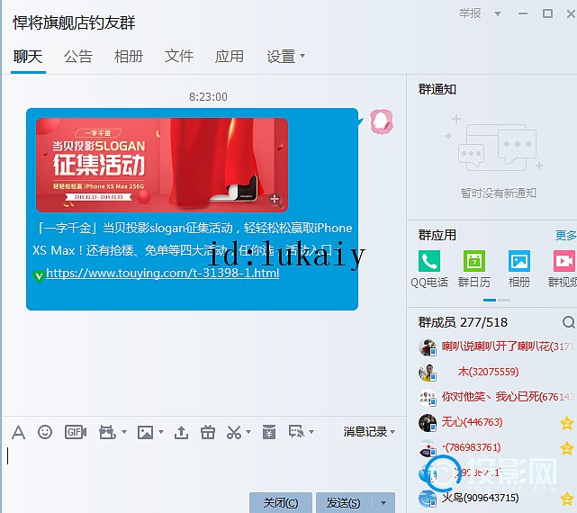Click 更多 in 群应用 section
The image size is (577, 513).
[565, 235]
